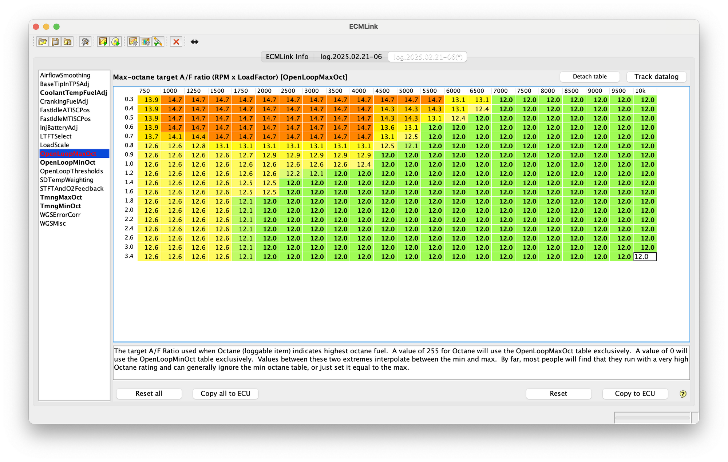Open the graph with gear settings icon

pyautogui.click(x=134, y=42)
